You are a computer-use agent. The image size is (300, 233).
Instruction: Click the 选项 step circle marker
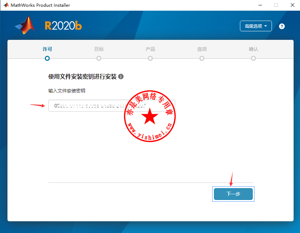pos(202,58)
